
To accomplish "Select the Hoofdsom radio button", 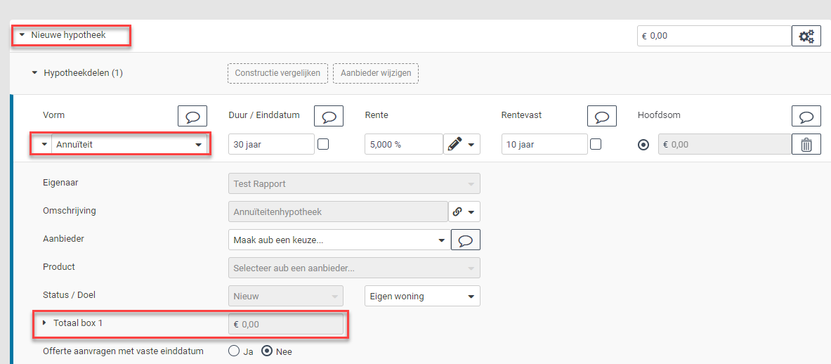I will (643, 145).
